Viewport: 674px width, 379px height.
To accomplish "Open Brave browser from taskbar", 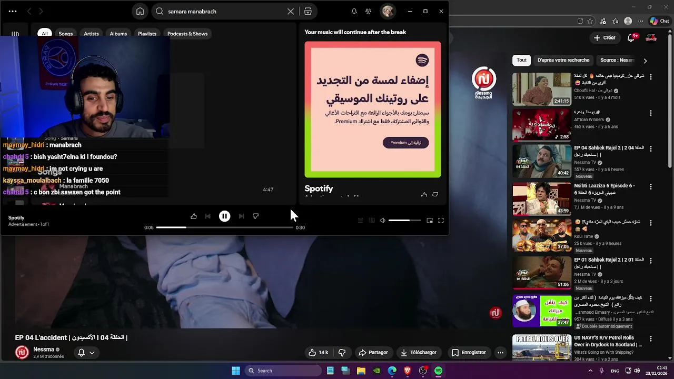I will (x=408, y=371).
